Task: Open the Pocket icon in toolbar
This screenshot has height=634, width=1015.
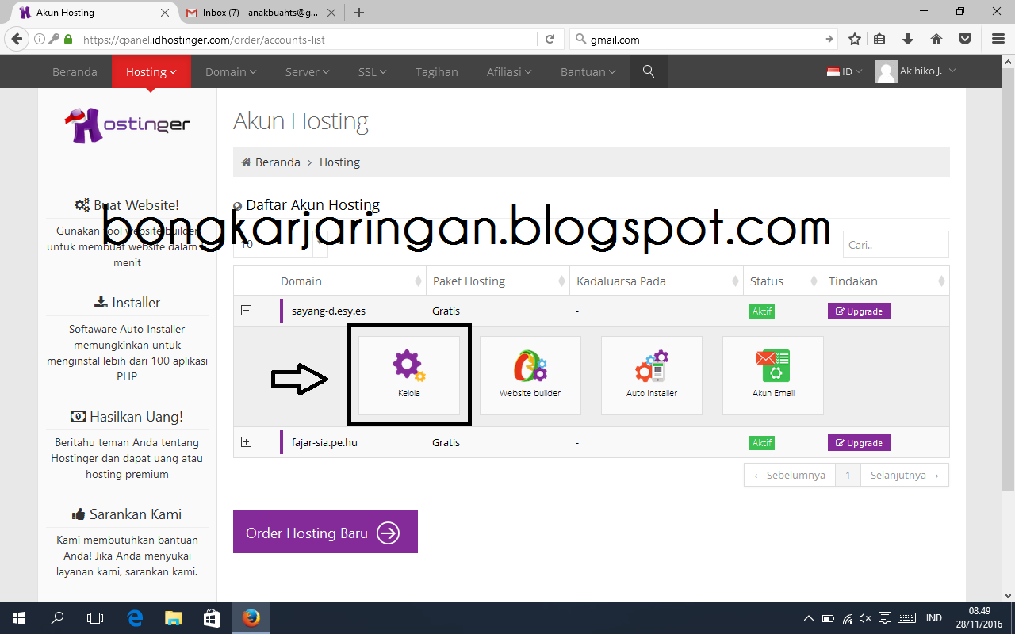Action: [x=965, y=39]
